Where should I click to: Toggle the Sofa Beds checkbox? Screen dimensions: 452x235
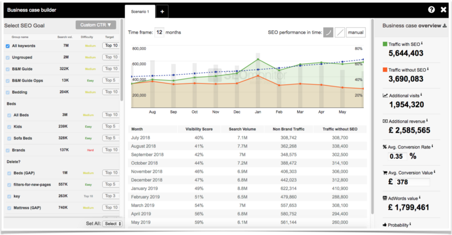(9, 138)
